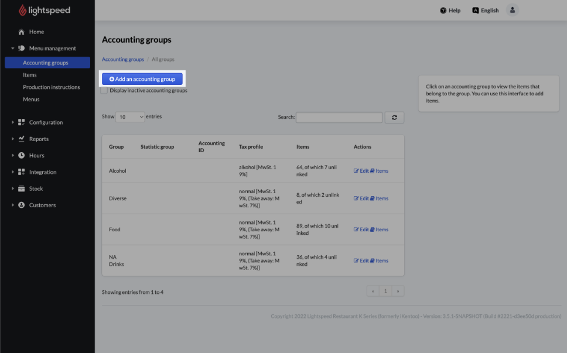The height and width of the screenshot is (353, 567).
Task: Click the Stock box icon
Action: (22, 189)
